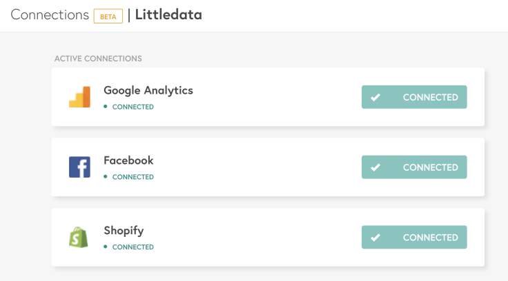The image size is (508, 281).
Task: Toggle the Facebook CONNECTED button
Action: [414, 167]
